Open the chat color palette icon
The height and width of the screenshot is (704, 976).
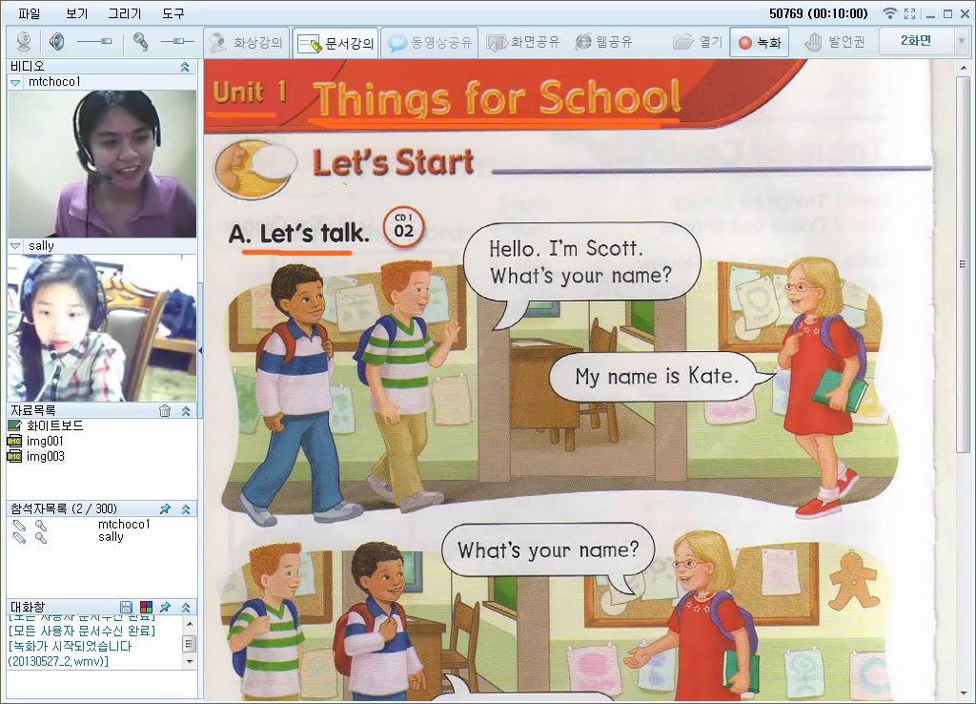click(x=146, y=607)
